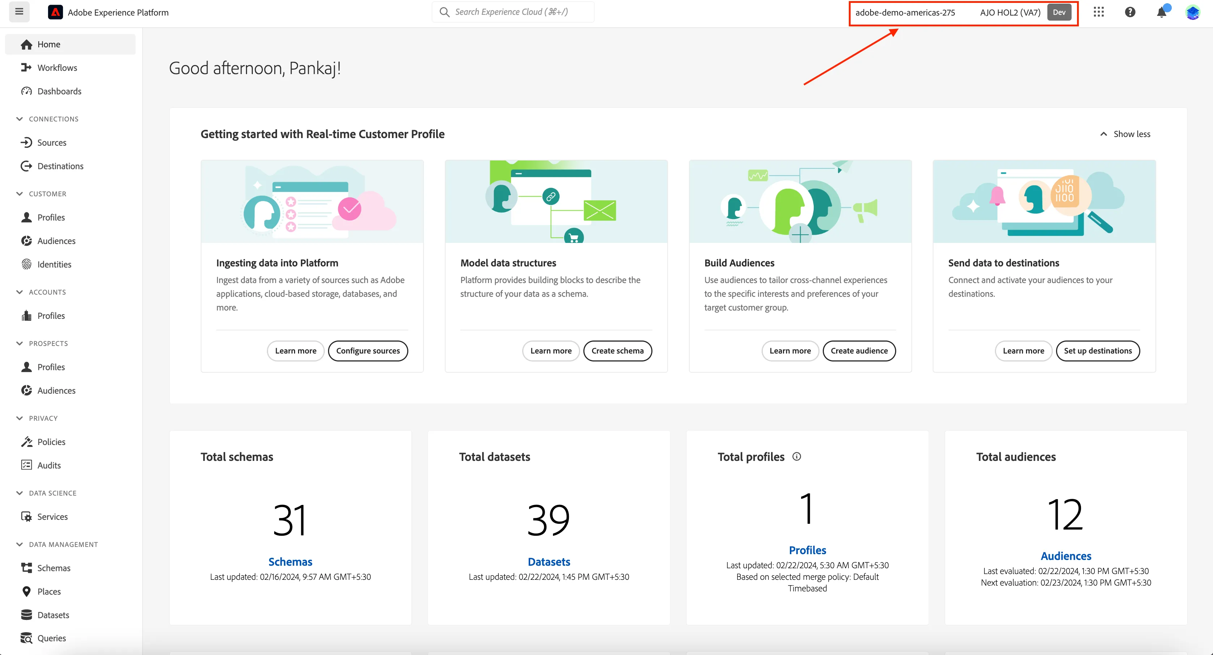Screen dimensions: 1213x655
Task: Open the user profile avatar
Action: point(1193,12)
